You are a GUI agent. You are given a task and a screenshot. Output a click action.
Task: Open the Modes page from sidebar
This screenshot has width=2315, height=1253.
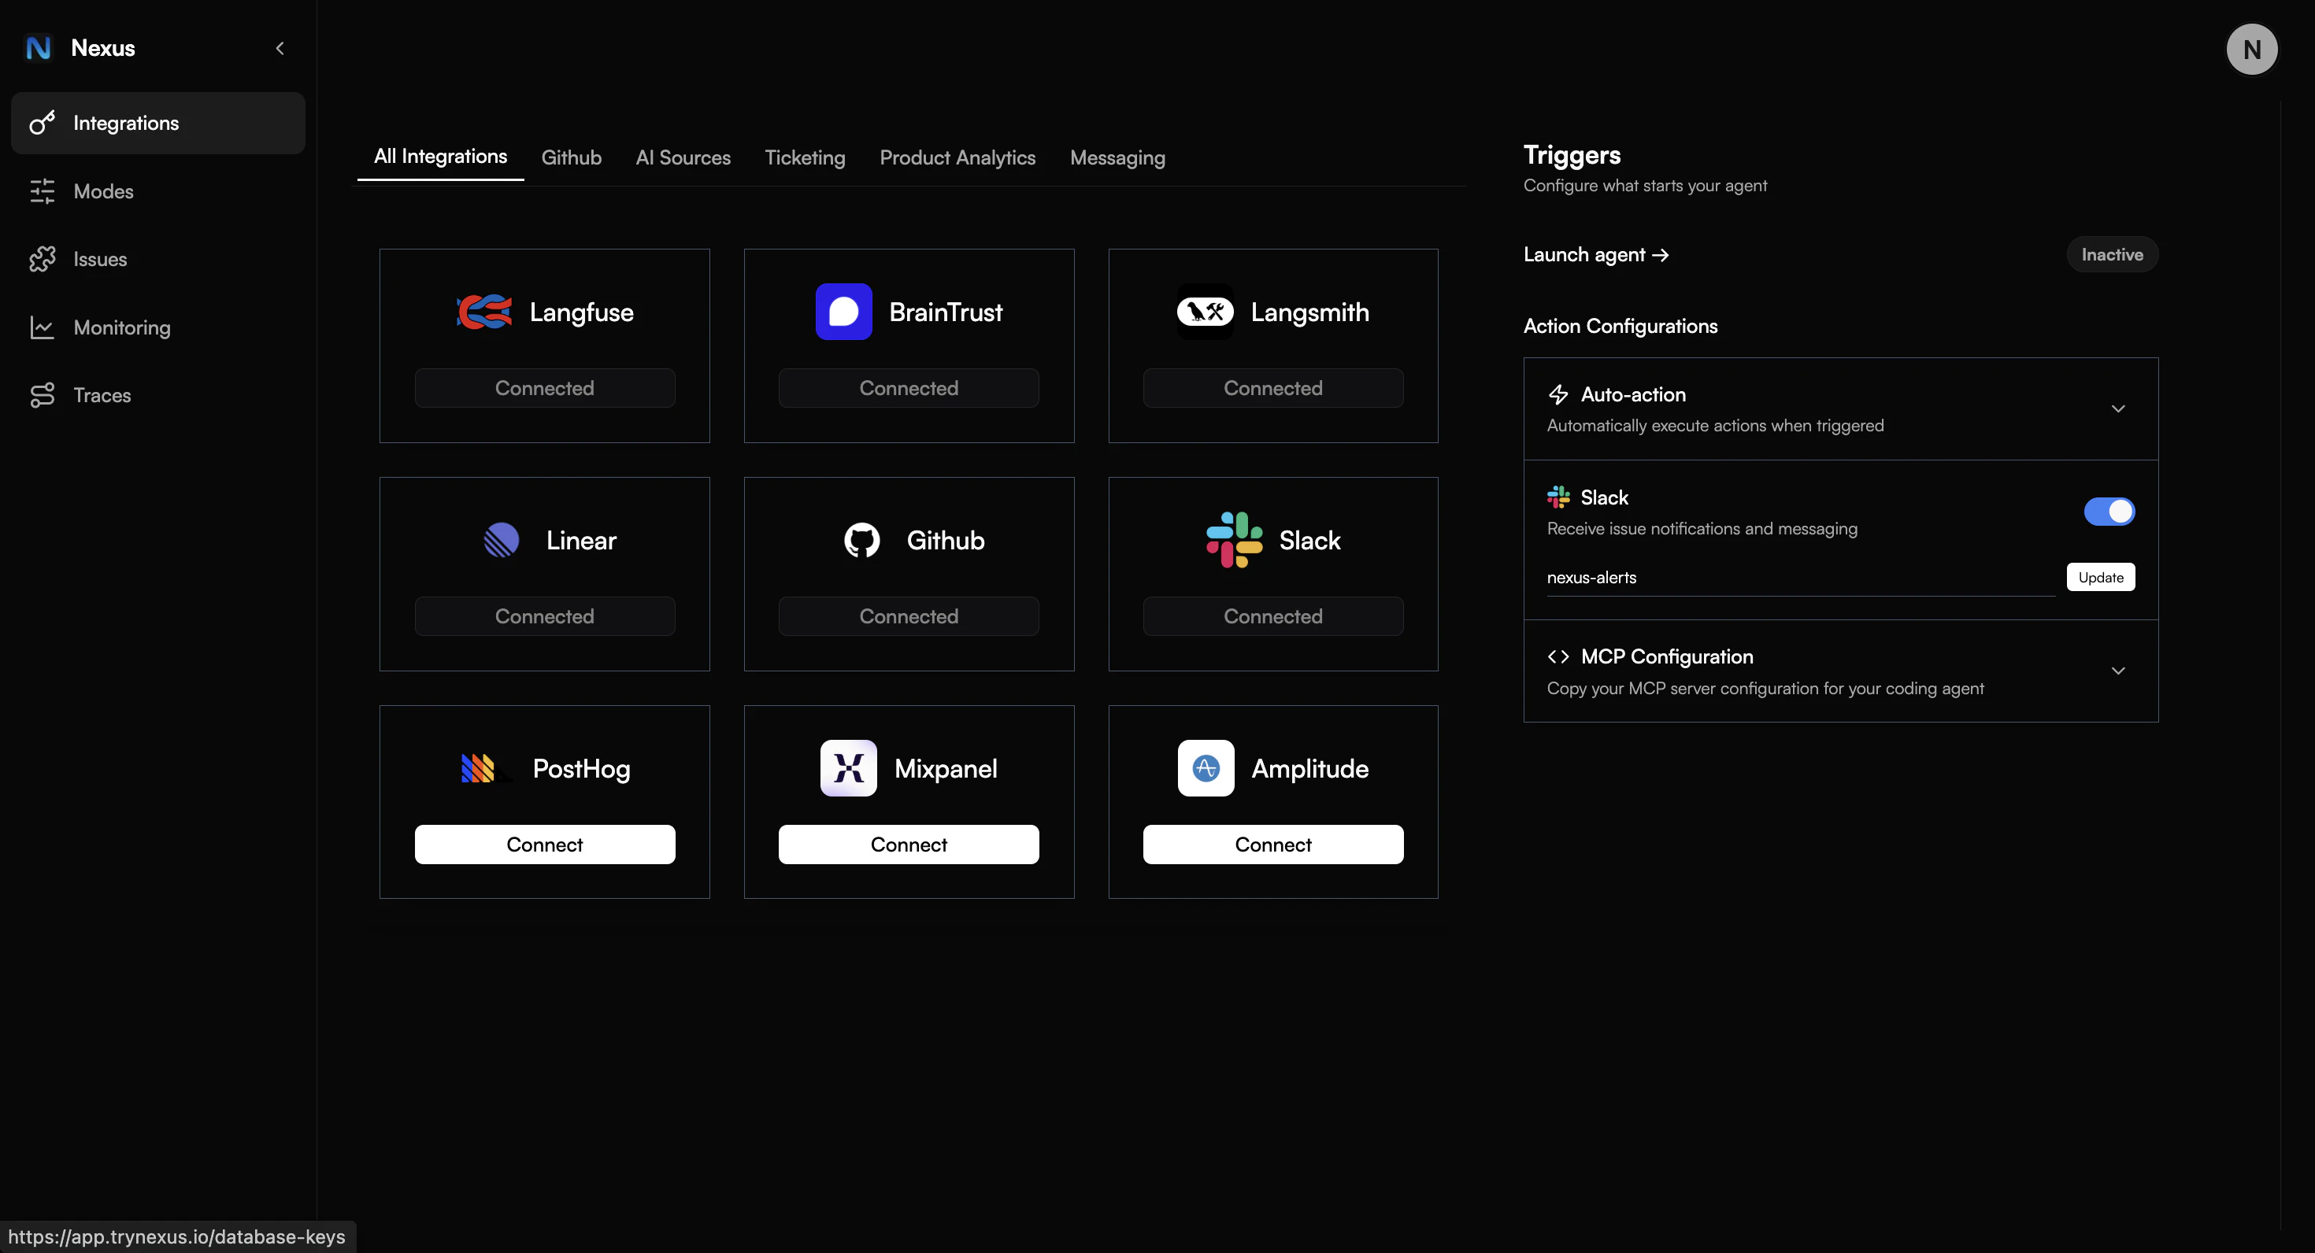(158, 191)
